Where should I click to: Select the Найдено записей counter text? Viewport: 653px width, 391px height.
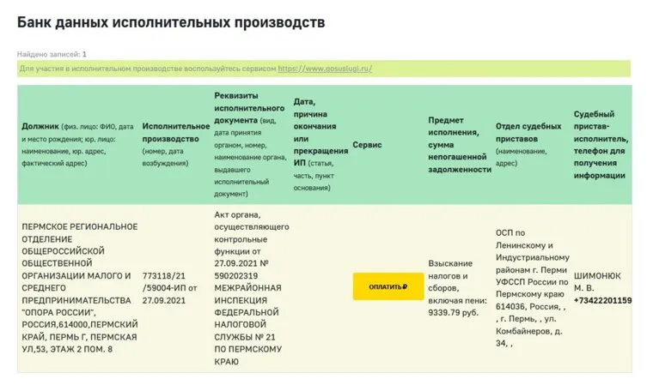(52, 54)
